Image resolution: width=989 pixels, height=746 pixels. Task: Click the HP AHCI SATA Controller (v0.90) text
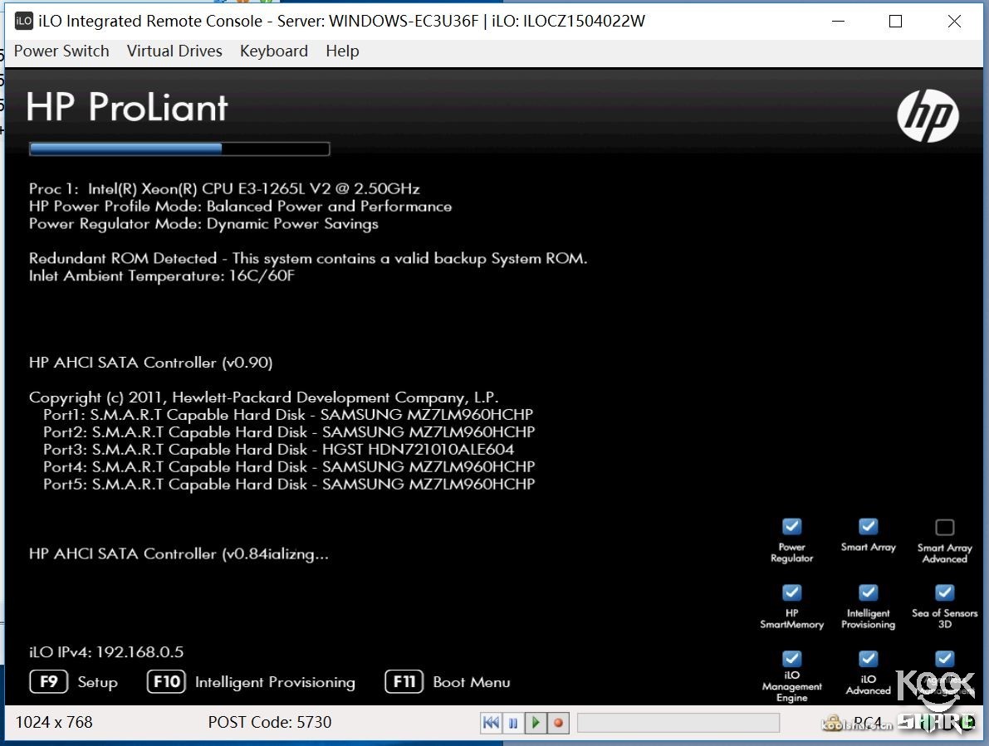click(151, 363)
